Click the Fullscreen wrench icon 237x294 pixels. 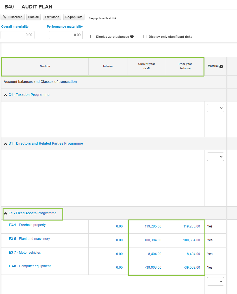coord(5,17)
